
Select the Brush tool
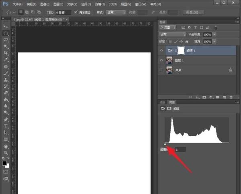pyautogui.click(x=6, y=73)
